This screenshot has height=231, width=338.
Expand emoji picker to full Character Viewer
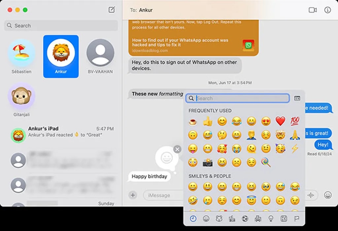pyautogui.click(x=297, y=98)
